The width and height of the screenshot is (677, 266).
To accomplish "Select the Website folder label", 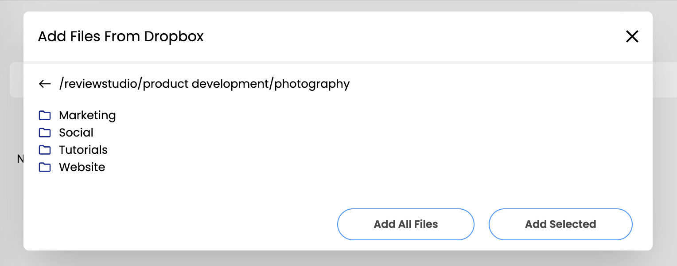I will [82, 167].
